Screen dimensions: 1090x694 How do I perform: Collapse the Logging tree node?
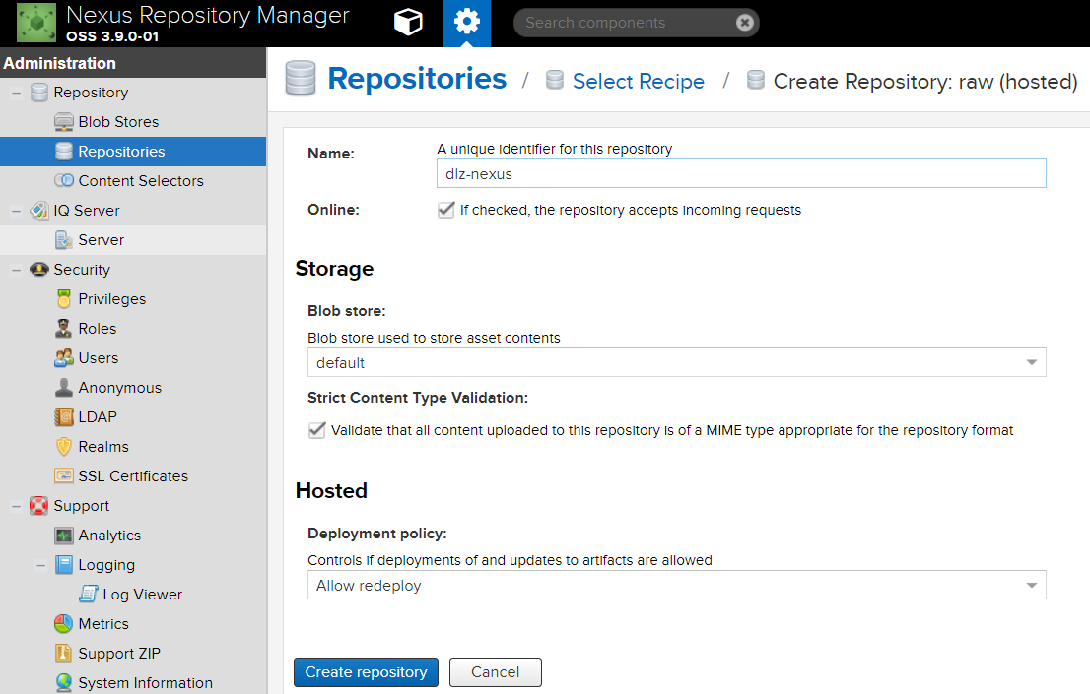click(x=40, y=565)
